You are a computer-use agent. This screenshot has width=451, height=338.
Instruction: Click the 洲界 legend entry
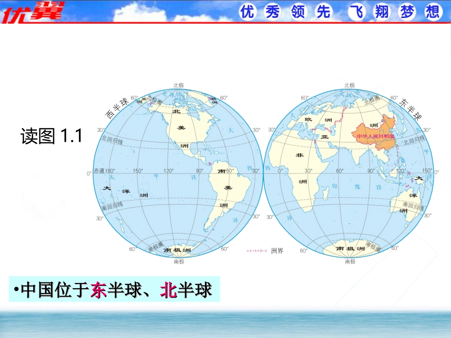[x=265, y=251]
